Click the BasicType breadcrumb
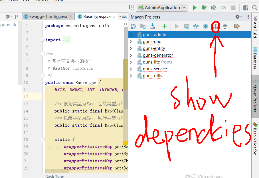Viewport: 259px width, 178px height. click(55, 176)
